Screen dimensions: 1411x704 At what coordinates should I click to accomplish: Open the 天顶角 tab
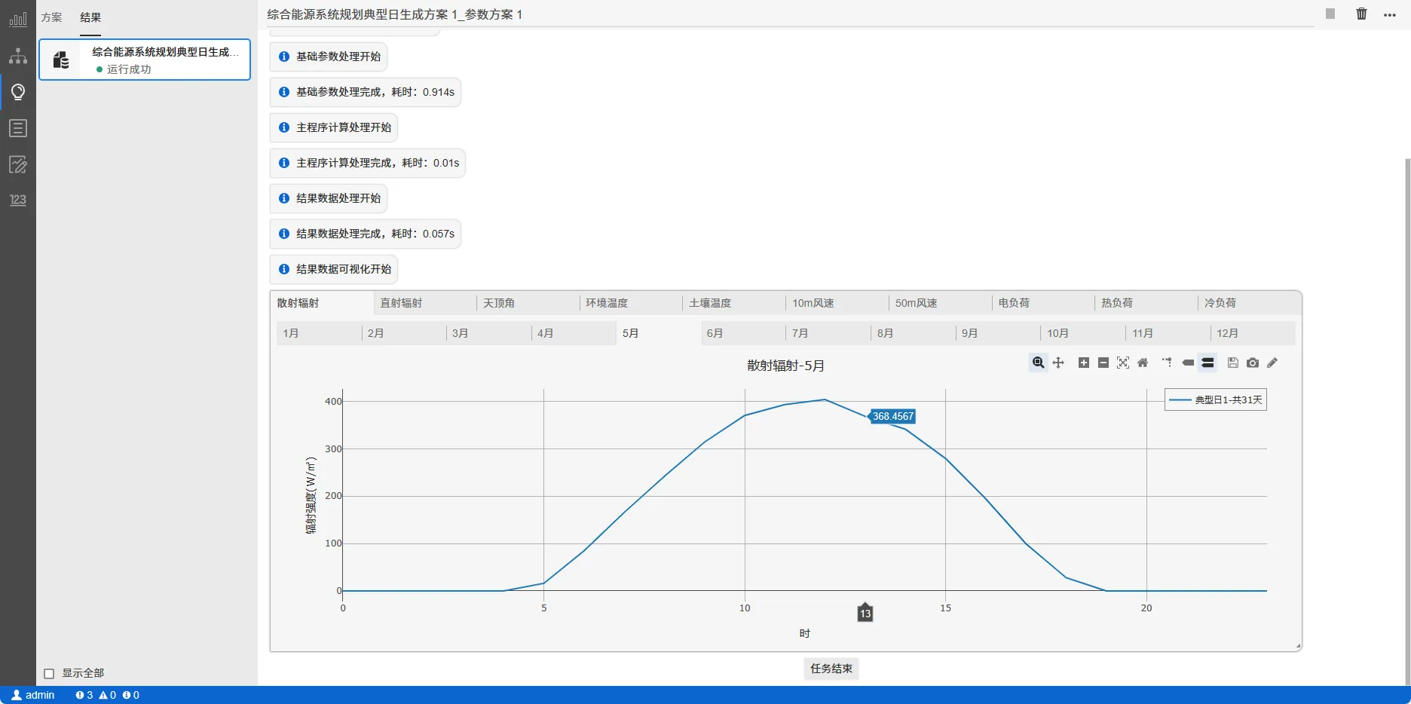point(528,303)
